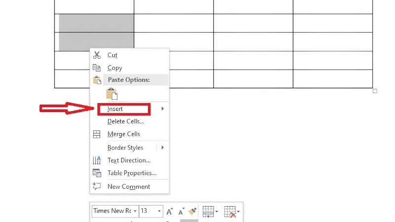Choose the Keep Source Formatting paste icon

112,94
